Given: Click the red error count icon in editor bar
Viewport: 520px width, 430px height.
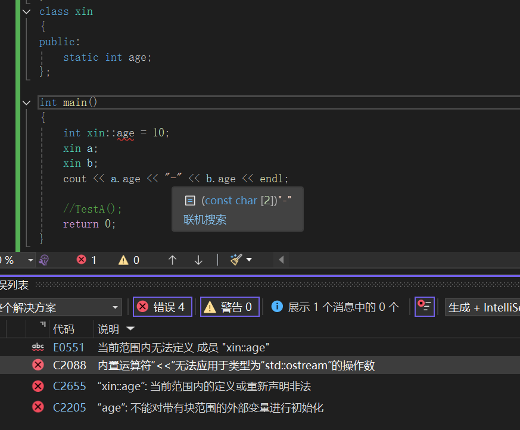Looking at the screenshot, I should click(x=81, y=260).
